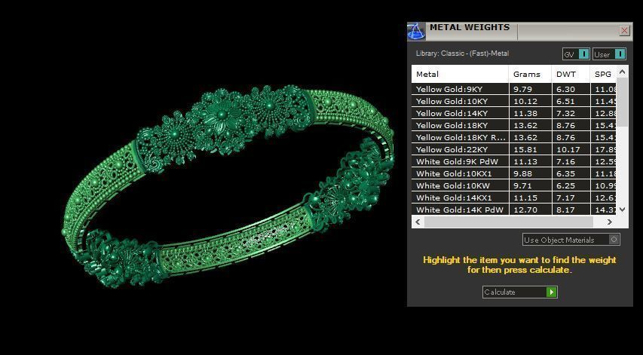
Task: Click the vertical scrollbar thumb
Action: [x=622, y=102]
